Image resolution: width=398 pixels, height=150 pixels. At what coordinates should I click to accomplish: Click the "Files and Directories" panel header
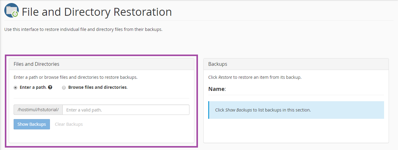[x=37, y=64]
